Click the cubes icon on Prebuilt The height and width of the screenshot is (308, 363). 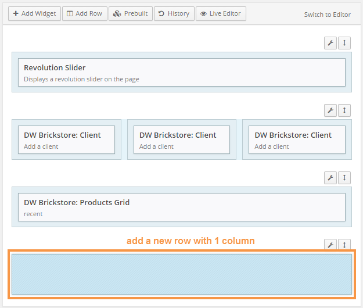pyautogui.click(x=117, y=14)
